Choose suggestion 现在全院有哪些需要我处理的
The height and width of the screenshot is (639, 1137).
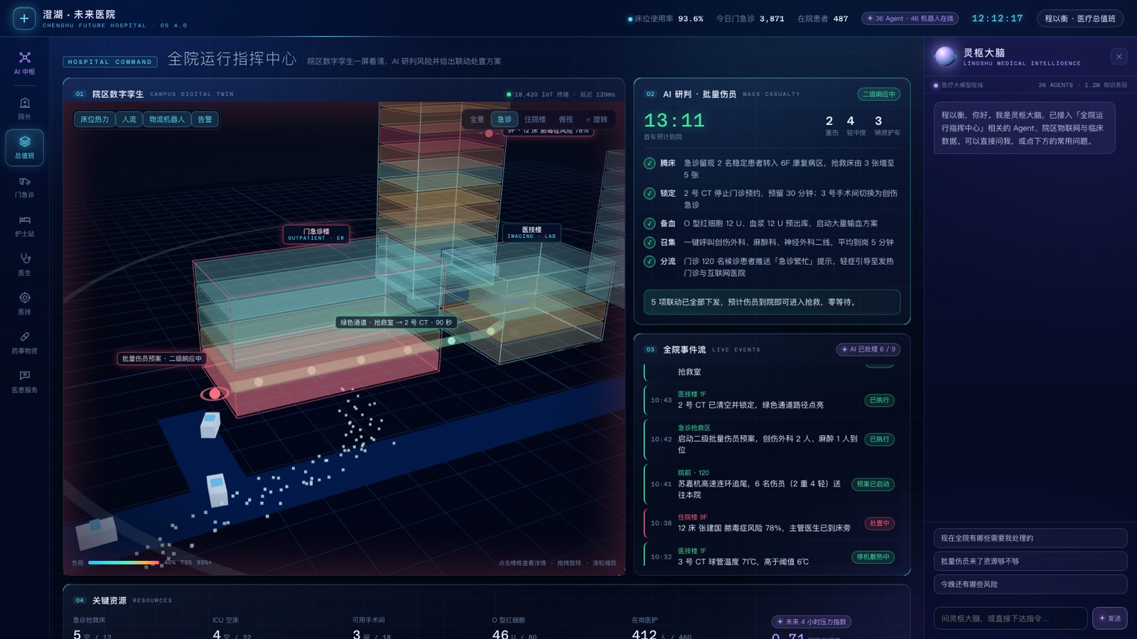coord(1030,538)
